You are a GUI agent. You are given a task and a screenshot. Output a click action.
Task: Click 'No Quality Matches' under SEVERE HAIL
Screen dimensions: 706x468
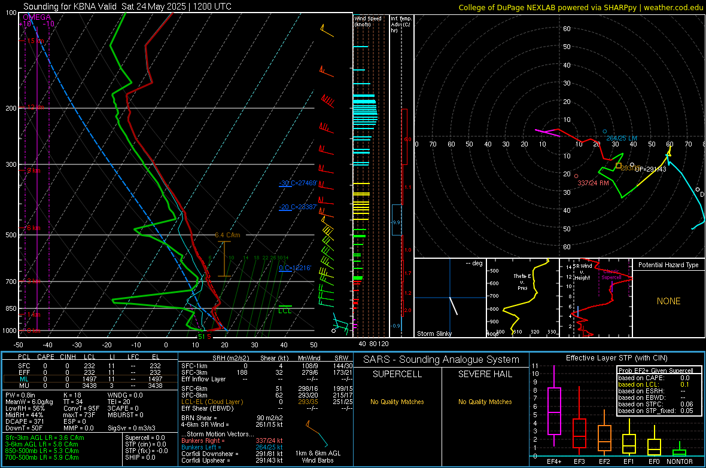click(x=485, y=402)
